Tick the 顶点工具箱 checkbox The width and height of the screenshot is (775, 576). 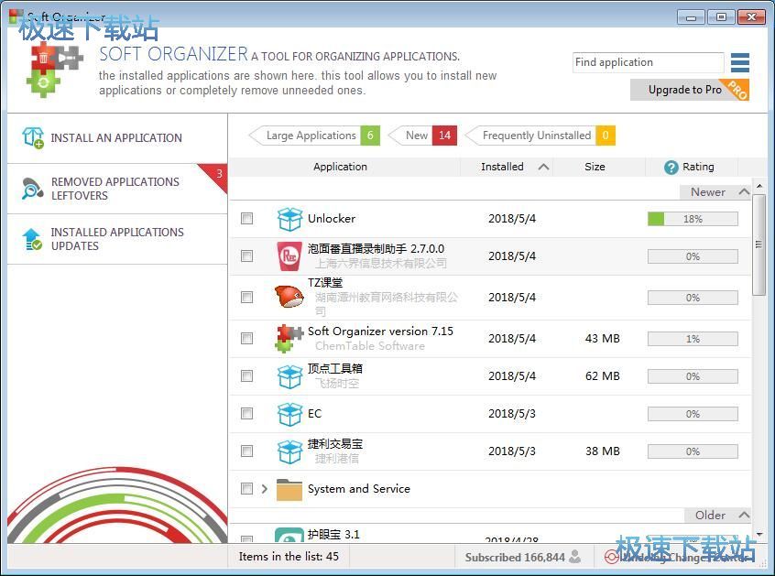246,376
